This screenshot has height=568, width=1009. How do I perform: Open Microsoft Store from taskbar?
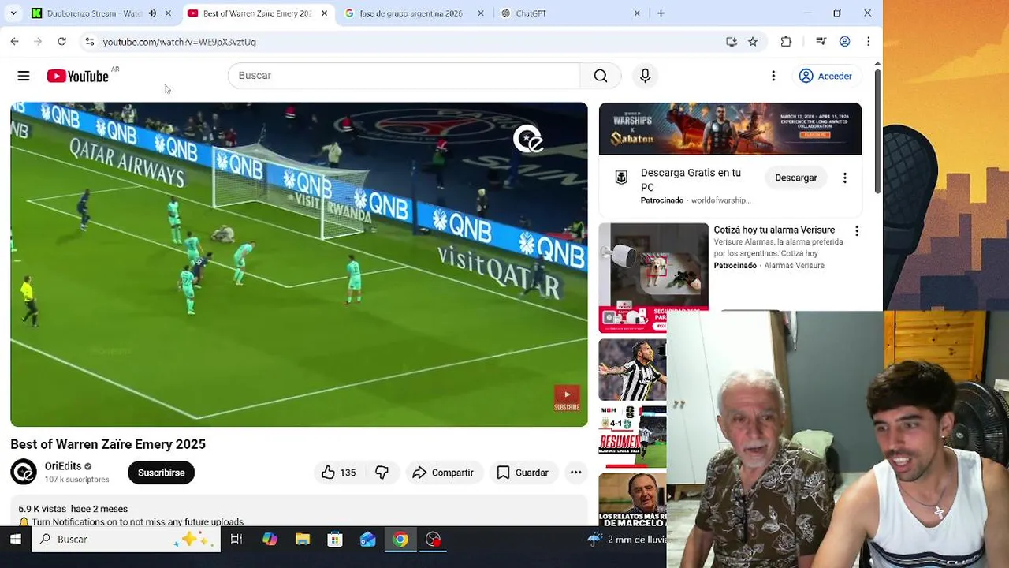pos(335,540)
